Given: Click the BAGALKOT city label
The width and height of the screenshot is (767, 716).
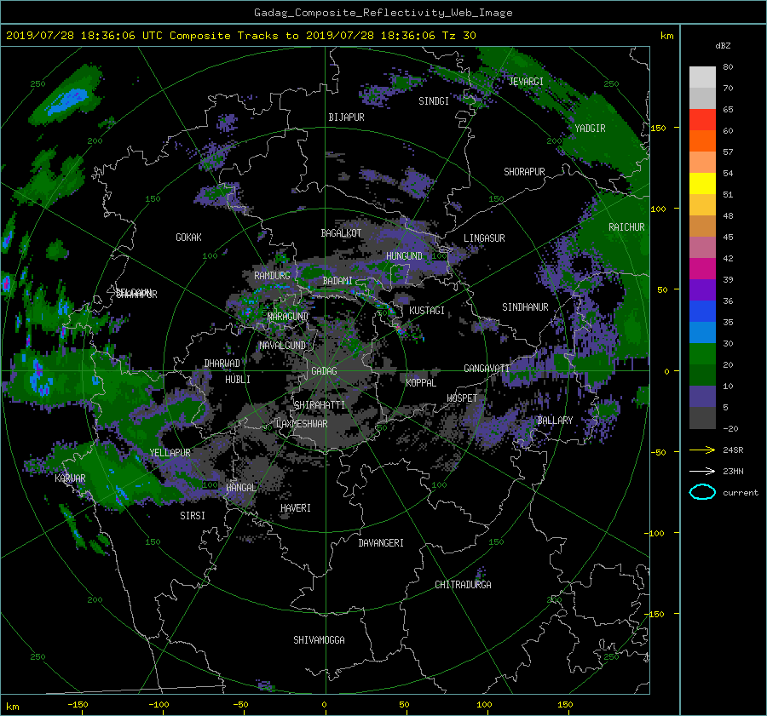Looking at the screenshot, I should (341, 233).
